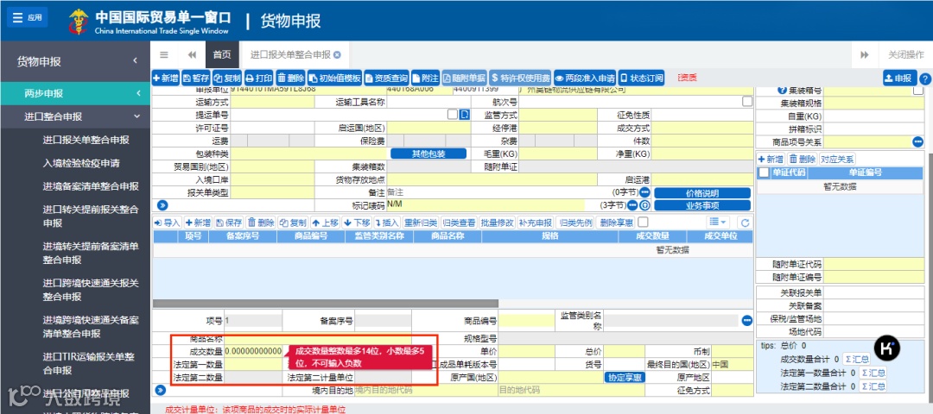Click 删除 in the main toolbar
Screen dimensions: 933x414
pos(290,78)
